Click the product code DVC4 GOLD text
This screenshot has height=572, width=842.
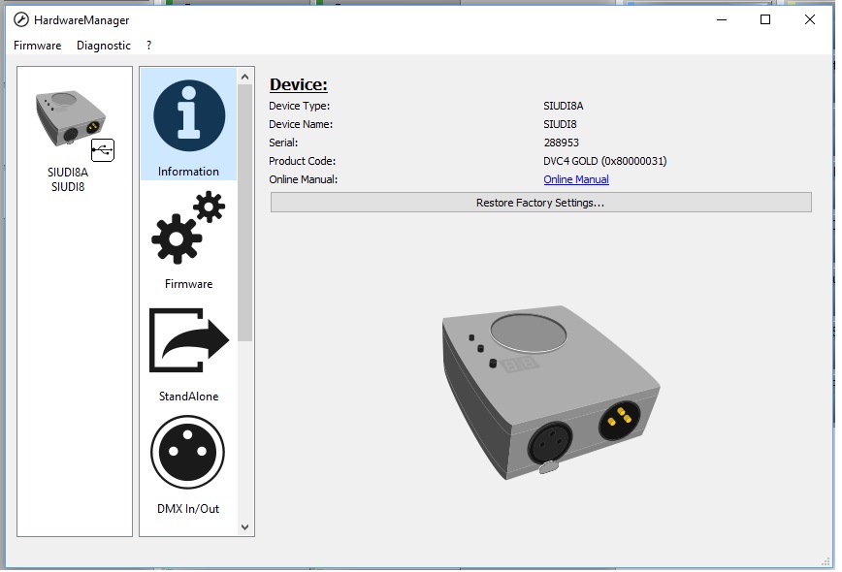click(x=605, y=161)
